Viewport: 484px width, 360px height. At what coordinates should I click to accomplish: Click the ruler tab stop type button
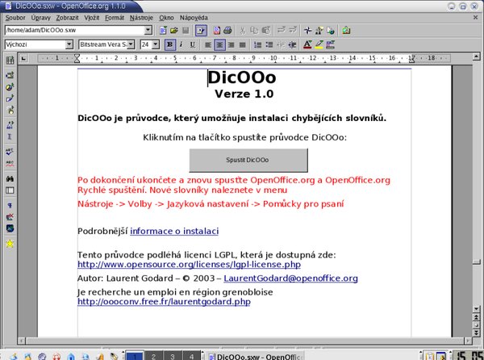23,58
